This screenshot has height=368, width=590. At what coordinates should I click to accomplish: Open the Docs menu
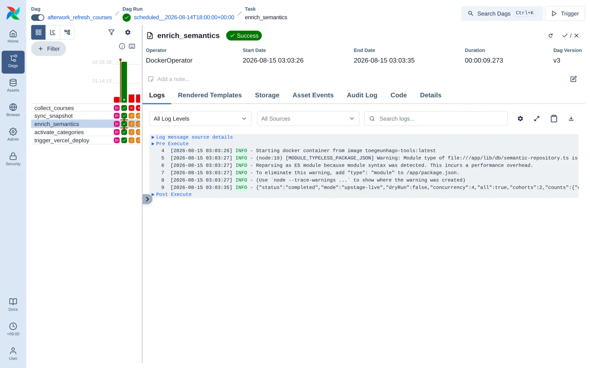[x=13, y=305]
